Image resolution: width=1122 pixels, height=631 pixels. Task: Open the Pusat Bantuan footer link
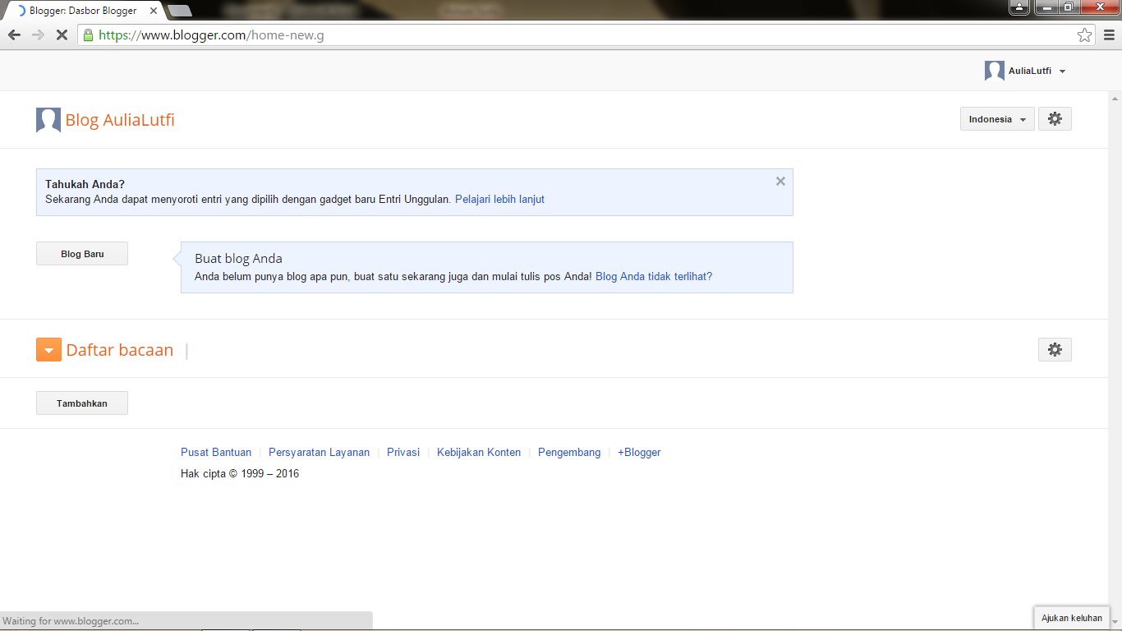[216, 452]
